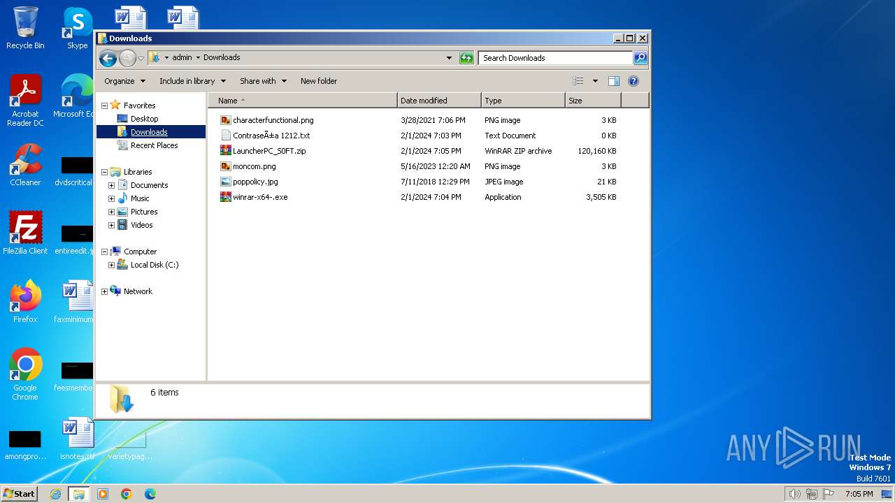Open the Organize menu

pyautogui.click(x=124, y=81)
